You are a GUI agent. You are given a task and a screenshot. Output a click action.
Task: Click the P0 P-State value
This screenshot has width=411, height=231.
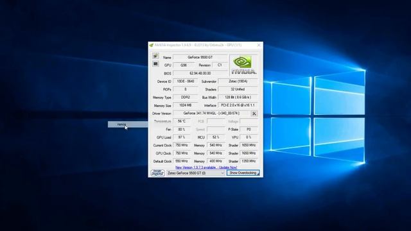click(x=249, y=129)
